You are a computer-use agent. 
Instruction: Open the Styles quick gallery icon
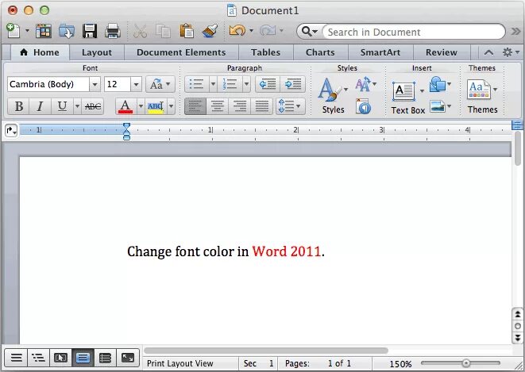(x=329, y=90)
